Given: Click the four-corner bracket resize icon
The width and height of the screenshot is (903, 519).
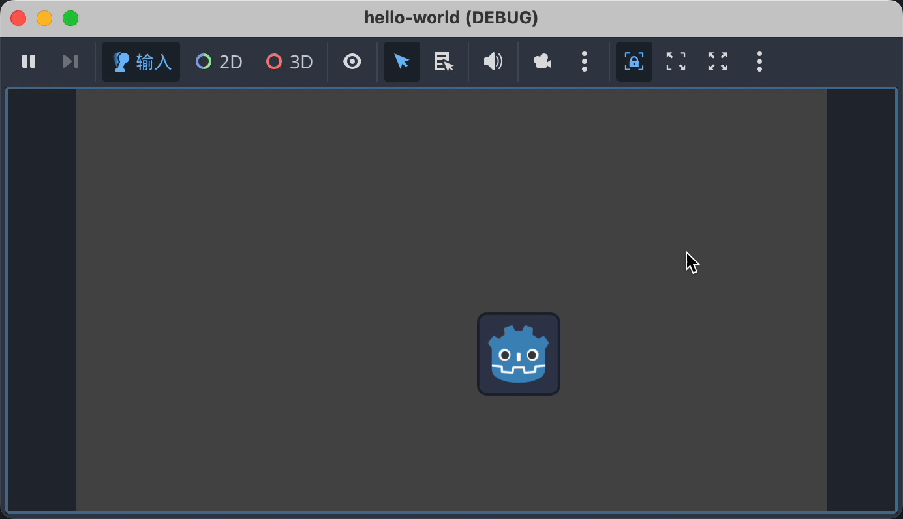Looking at the screenshot, I should click(x=676, y=61).
